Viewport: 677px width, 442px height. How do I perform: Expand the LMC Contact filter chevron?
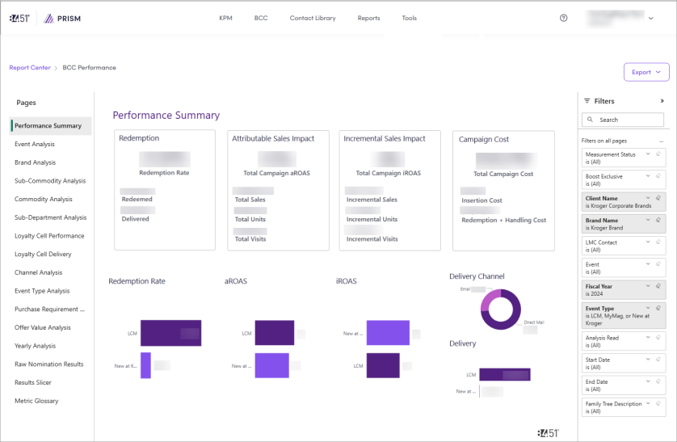[648, 242]
